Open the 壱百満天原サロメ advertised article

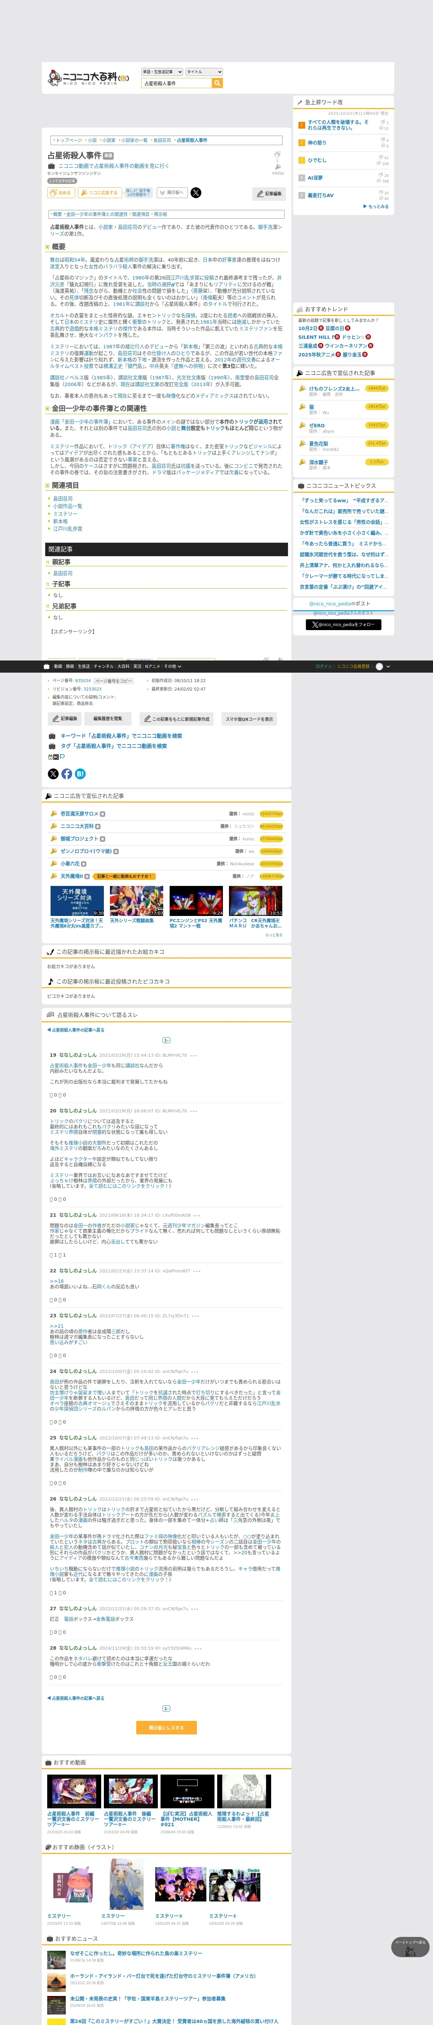(x=79, y=814)
